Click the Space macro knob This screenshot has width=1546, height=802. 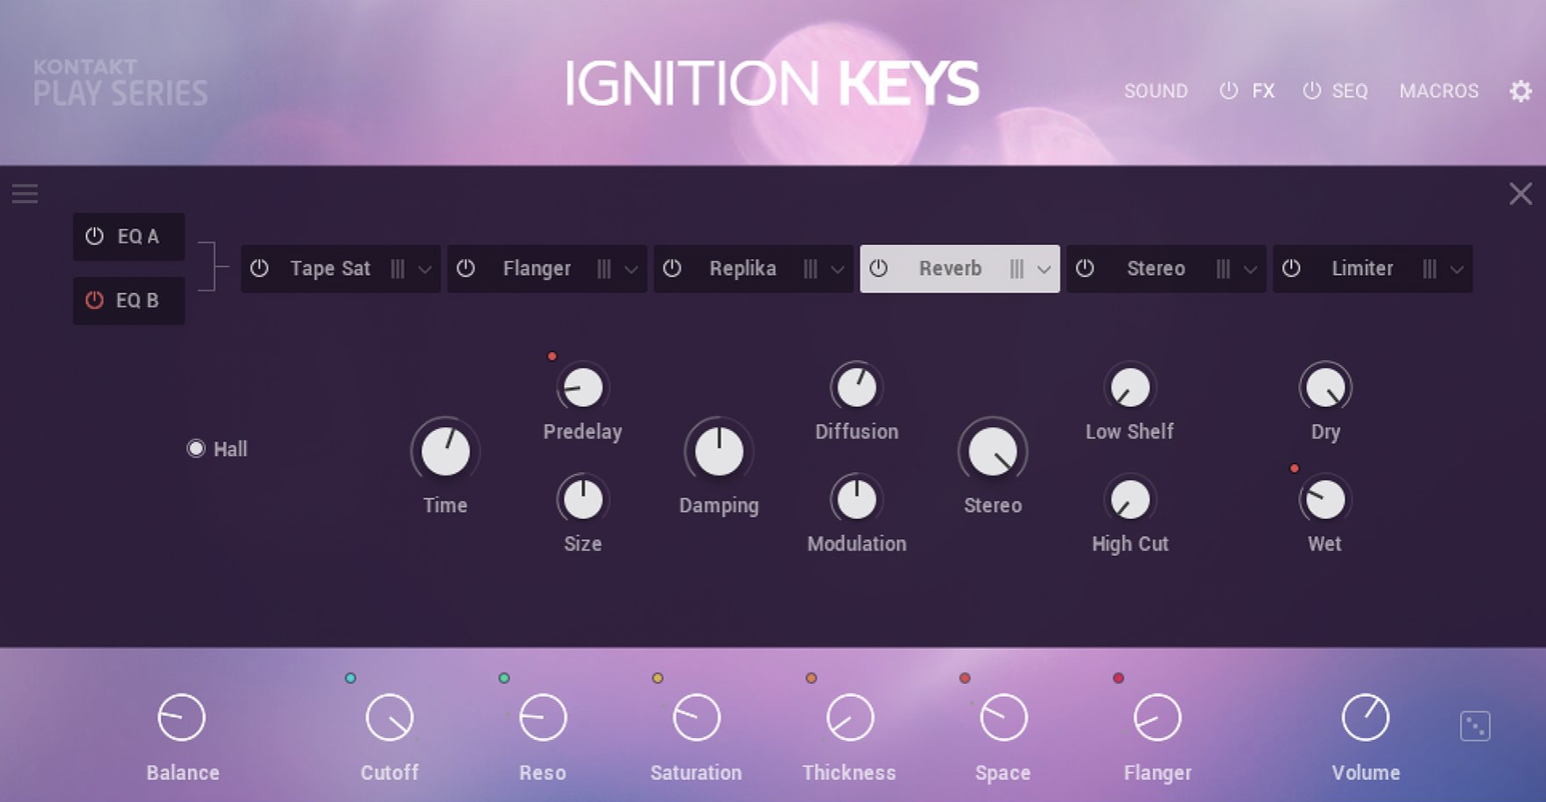click(x=1003, y=718)
